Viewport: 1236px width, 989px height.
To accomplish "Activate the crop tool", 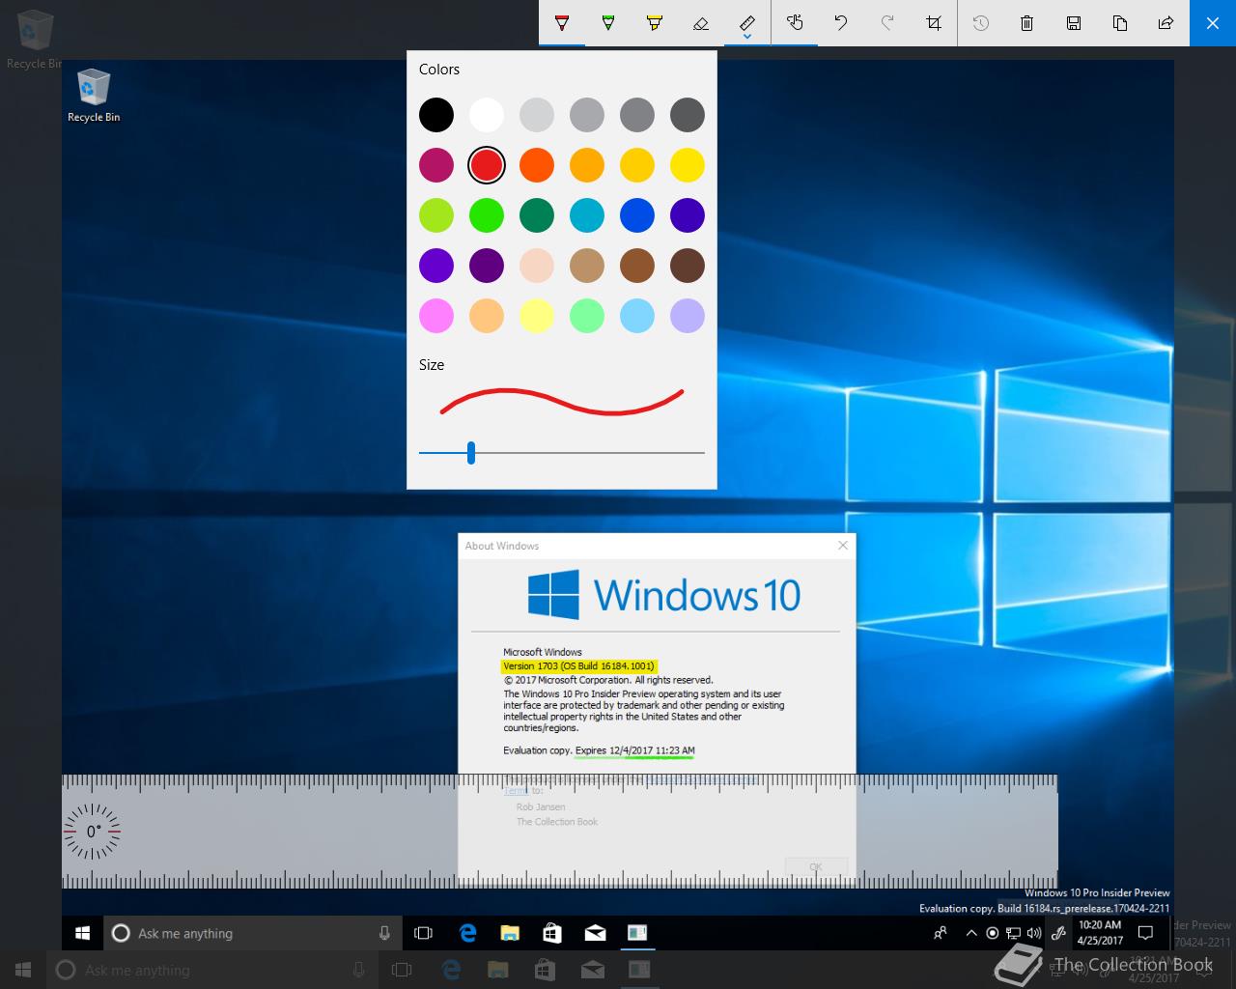I will pyautogui.click(x=934, y=22).
